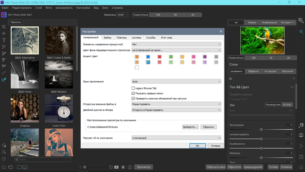Click the Share icon in right sidebar

click(301, 146)
